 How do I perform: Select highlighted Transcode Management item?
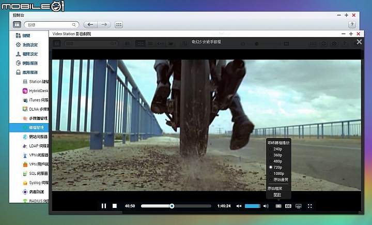pyautogui.click(x=29, y=128)
